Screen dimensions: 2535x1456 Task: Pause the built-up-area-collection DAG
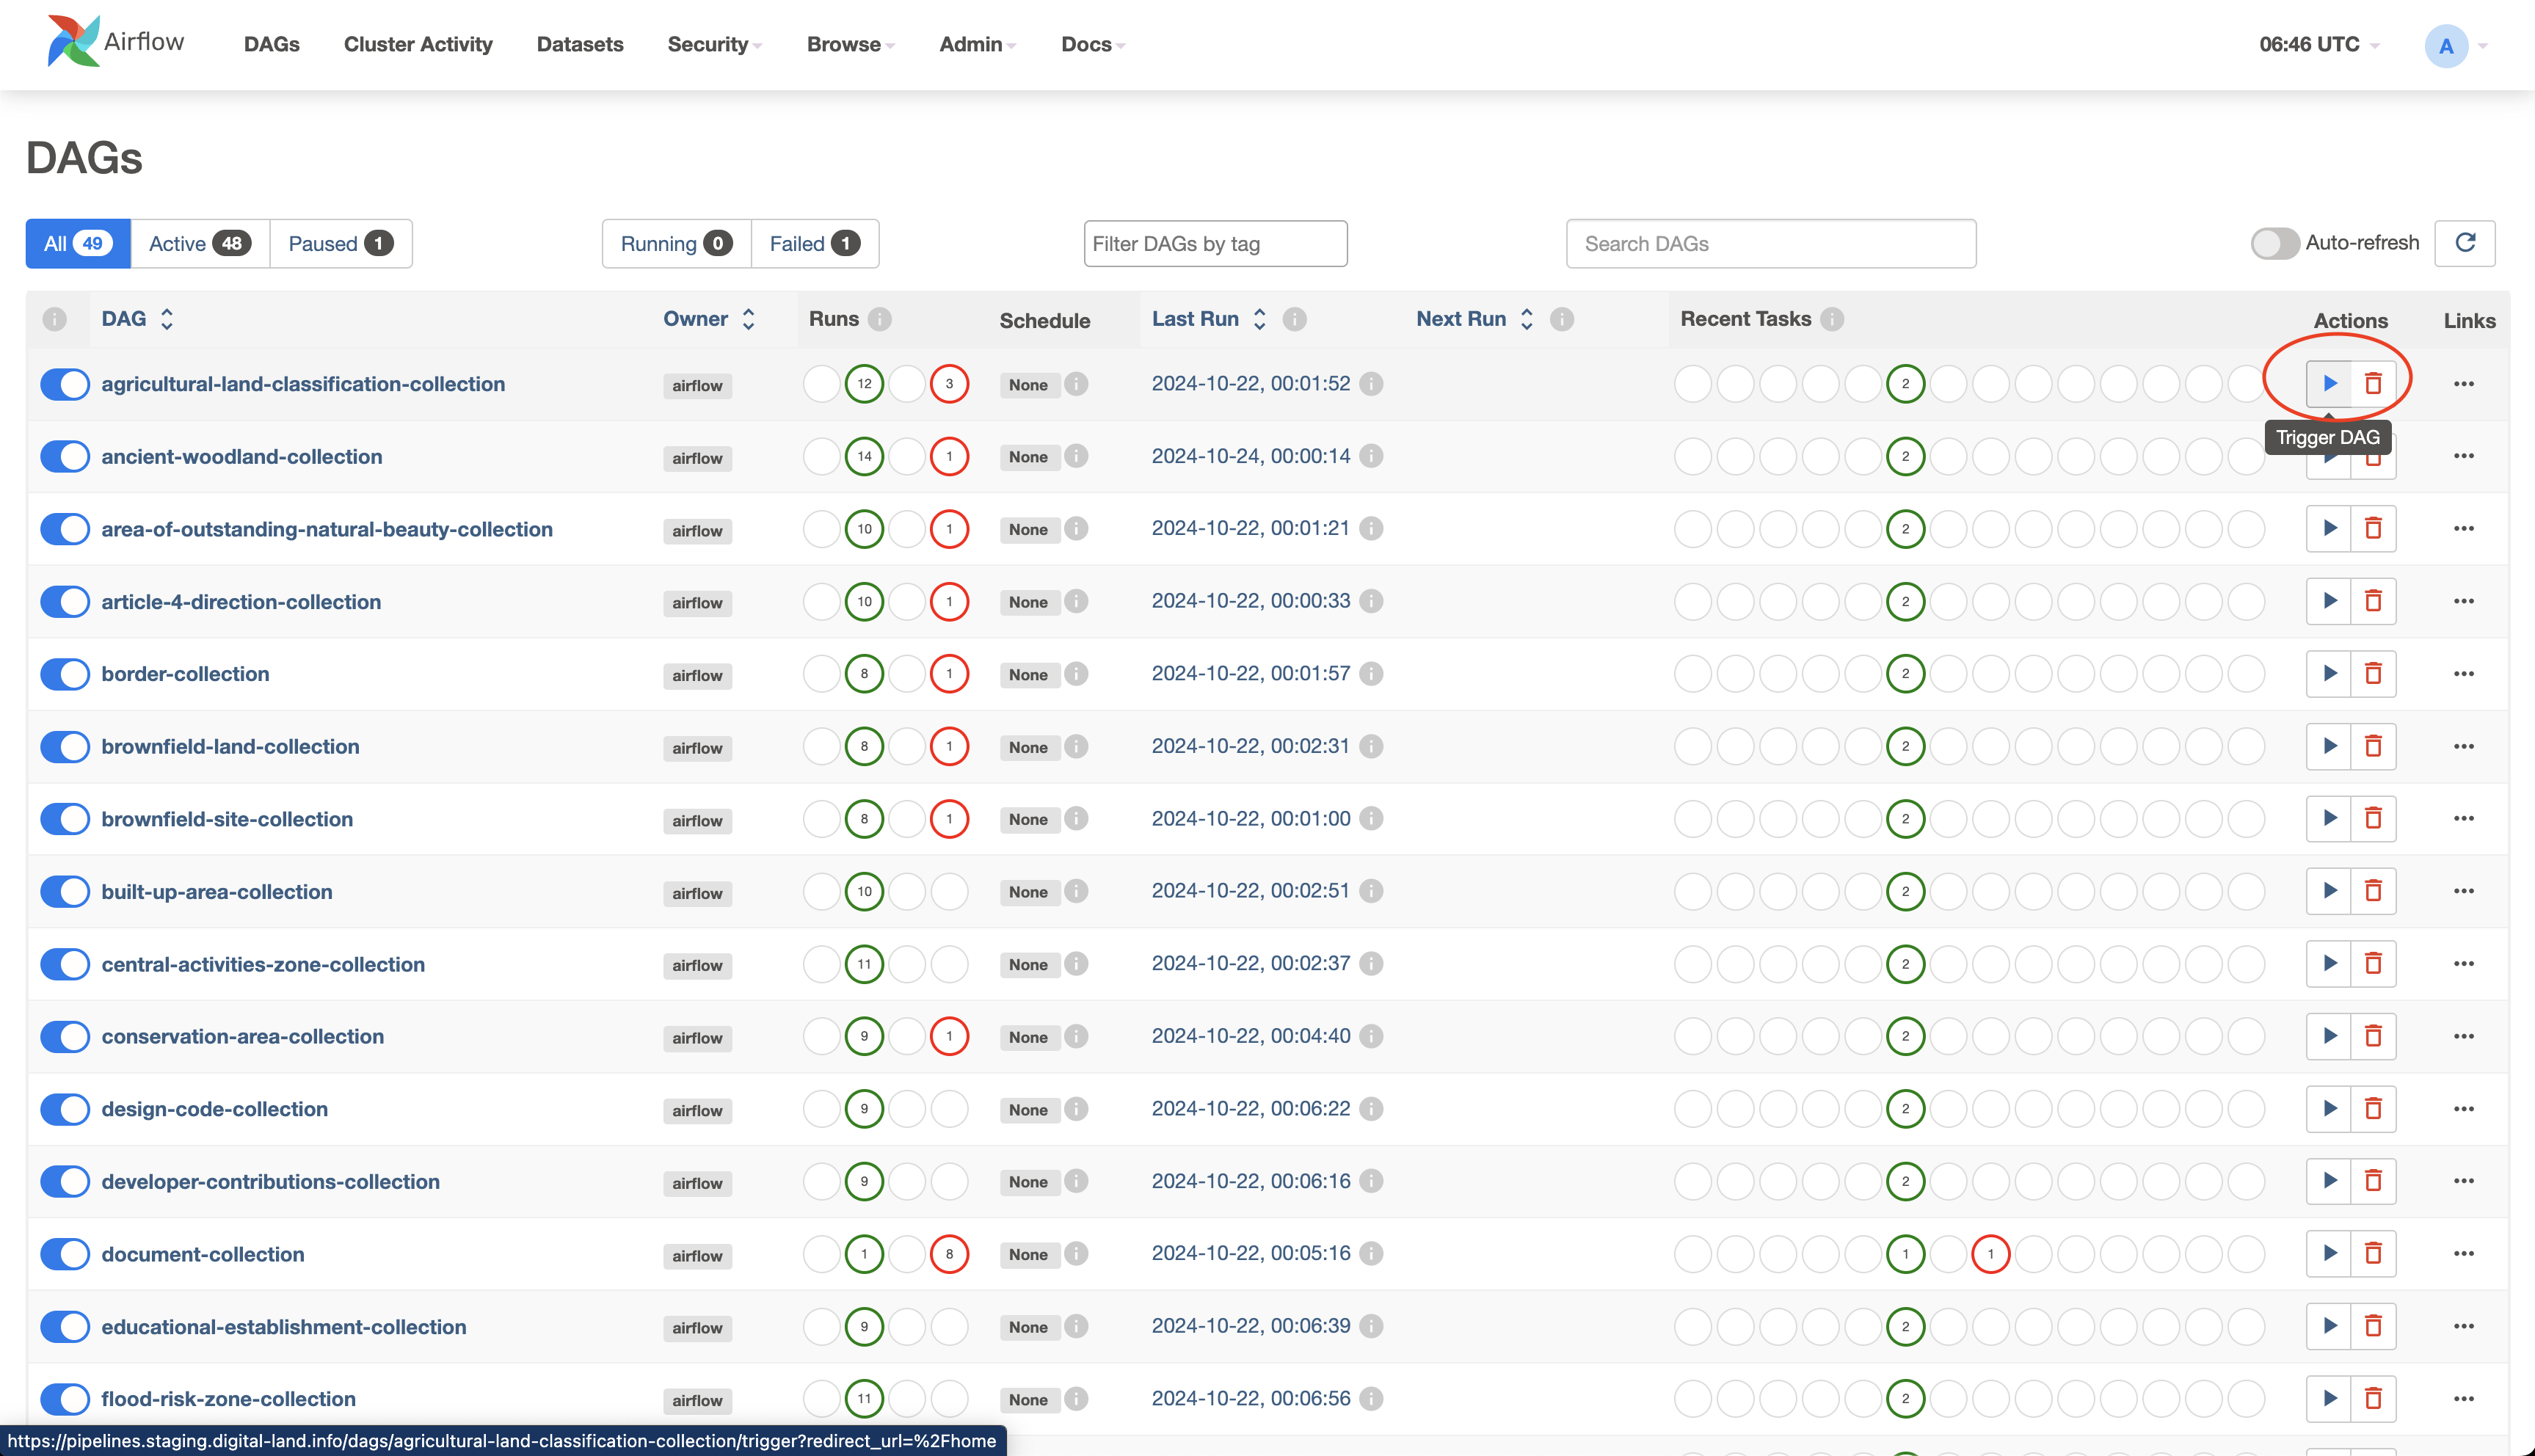coord(65,891)
